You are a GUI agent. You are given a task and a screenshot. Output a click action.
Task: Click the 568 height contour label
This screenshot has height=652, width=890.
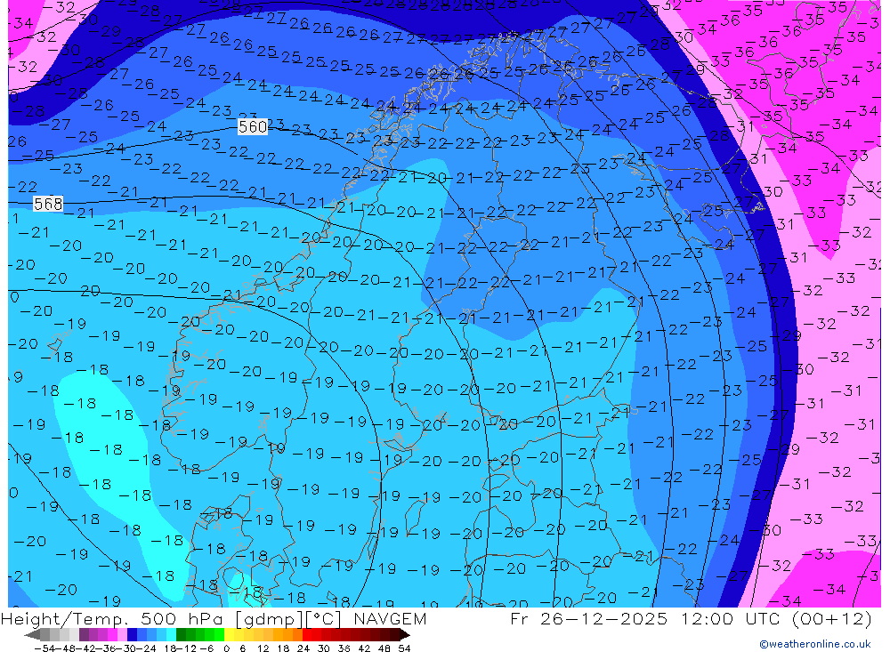48,204
